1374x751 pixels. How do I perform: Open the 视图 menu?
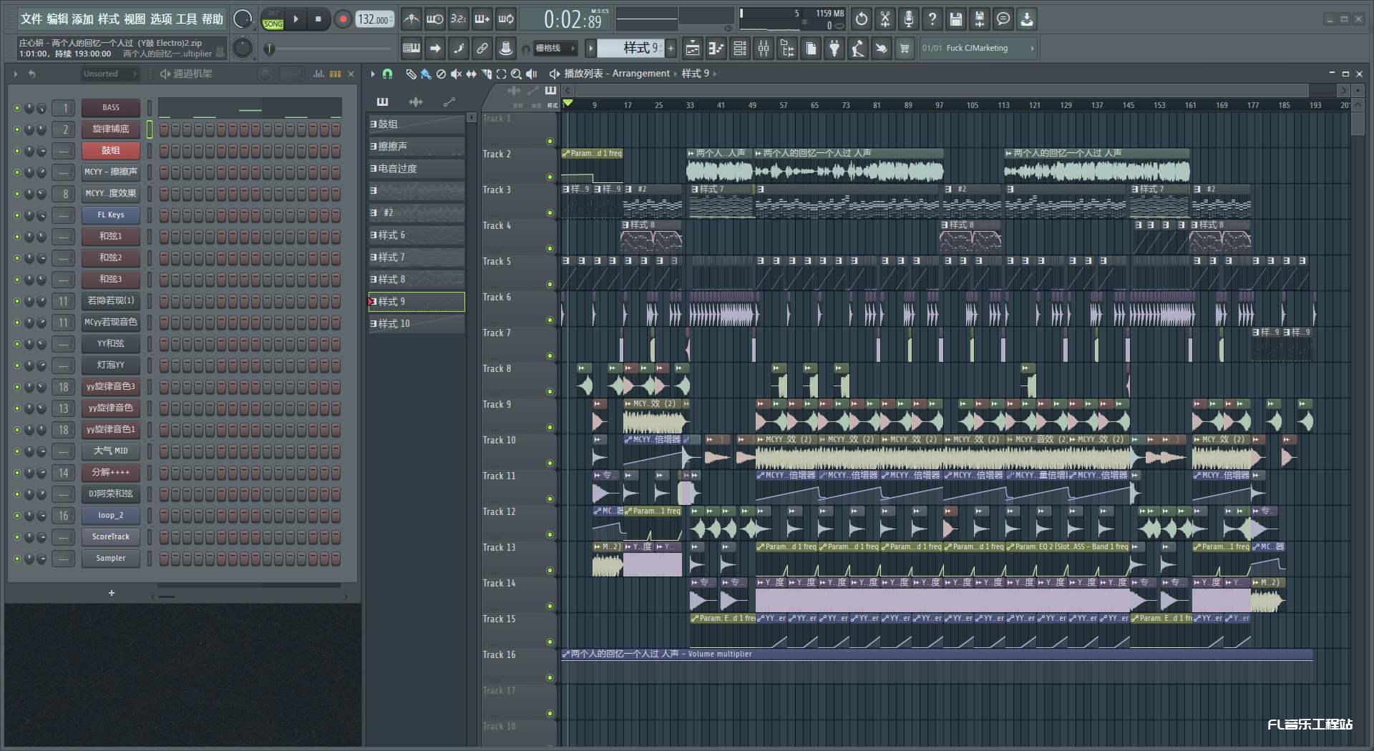tap(135, 19)
